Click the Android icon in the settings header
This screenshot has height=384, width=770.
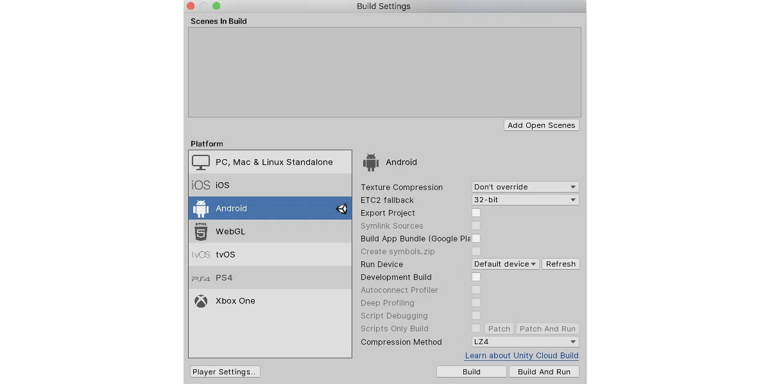[371, 162]
